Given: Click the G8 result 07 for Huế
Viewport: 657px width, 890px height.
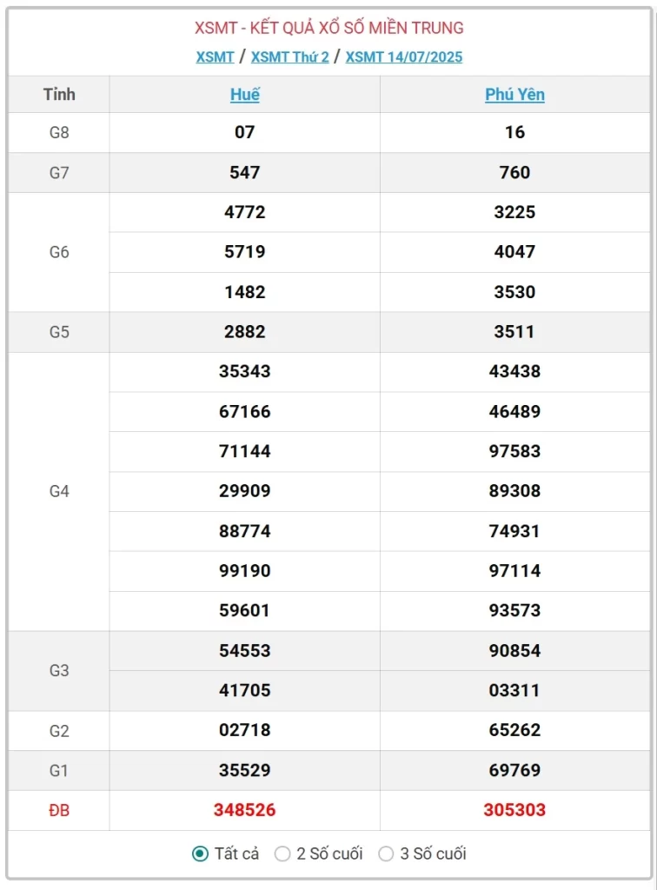Looking at the screenshot, I should (245, 132).
